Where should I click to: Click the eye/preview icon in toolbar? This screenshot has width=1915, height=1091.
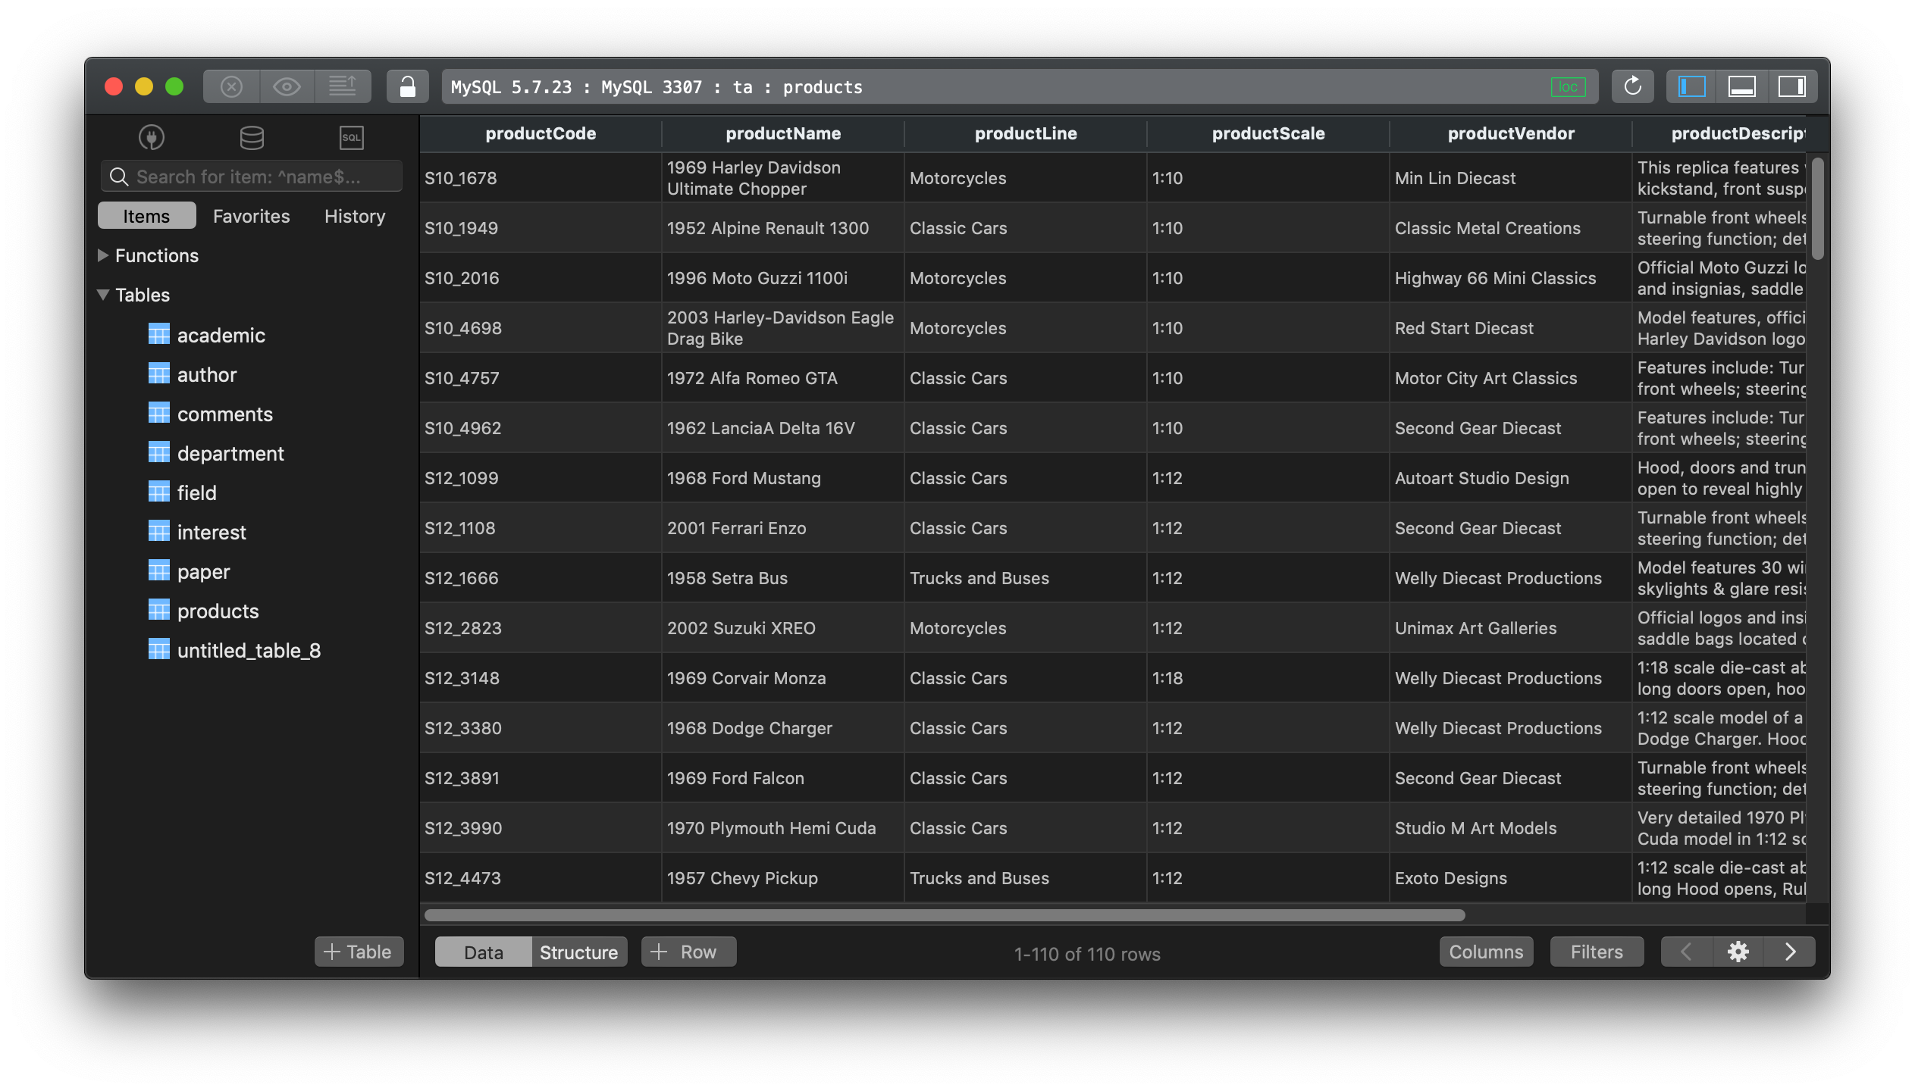point(287,86)
